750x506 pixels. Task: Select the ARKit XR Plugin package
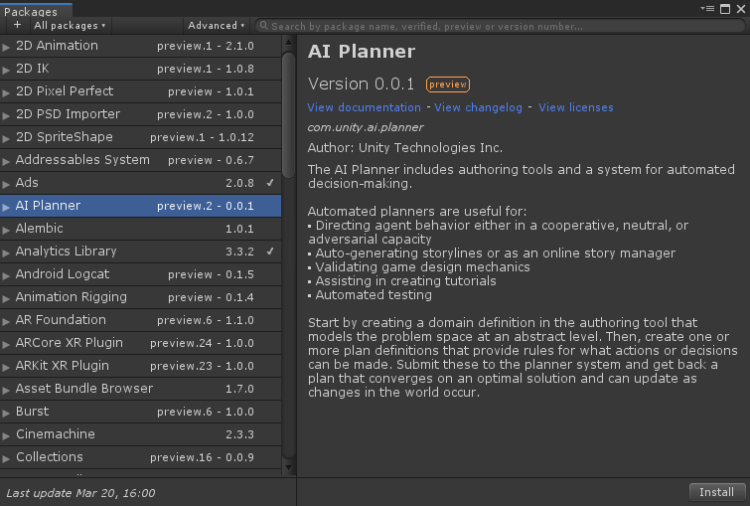pyautogui.click(x=141, y=366)
